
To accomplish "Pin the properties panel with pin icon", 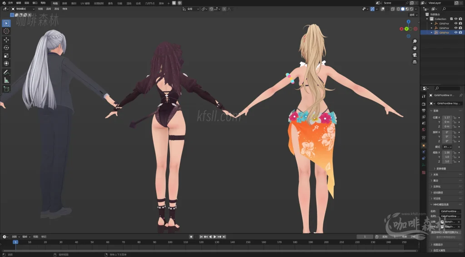I will pos(460,95).
